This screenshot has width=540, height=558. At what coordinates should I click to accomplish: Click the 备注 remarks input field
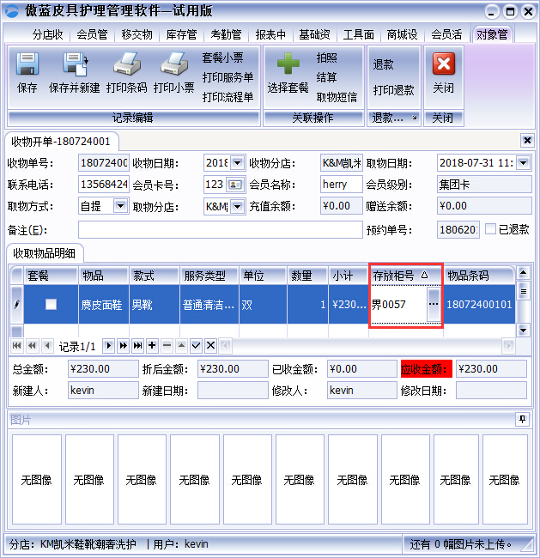[220, 229]
